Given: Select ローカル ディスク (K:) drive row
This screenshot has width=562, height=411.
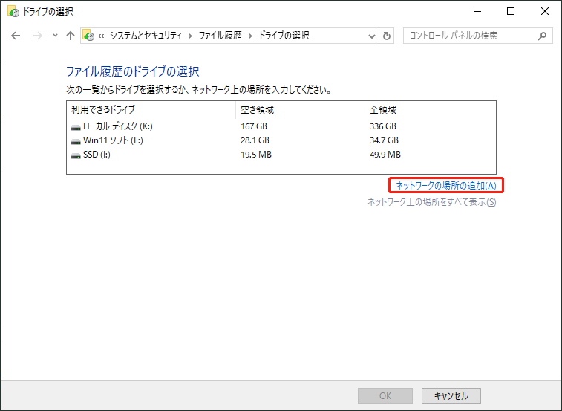Looking at the screenshot, I should point(281,126).
